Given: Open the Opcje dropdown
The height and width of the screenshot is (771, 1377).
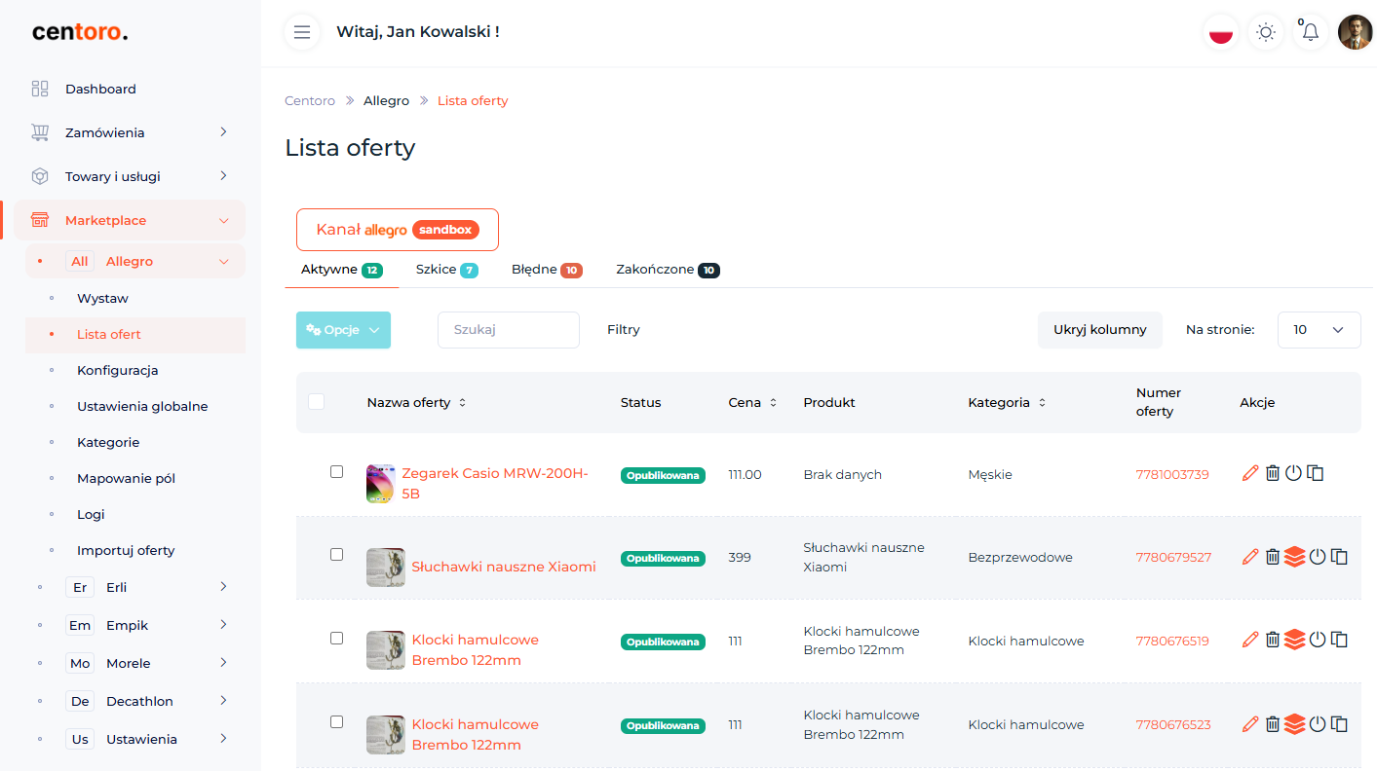Looking at the screenshot, I should coord(343,330).
